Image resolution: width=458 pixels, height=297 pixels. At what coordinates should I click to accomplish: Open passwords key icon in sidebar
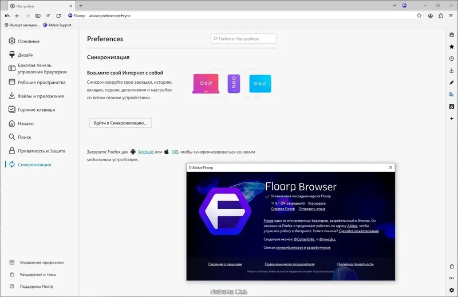coord(452,278)
